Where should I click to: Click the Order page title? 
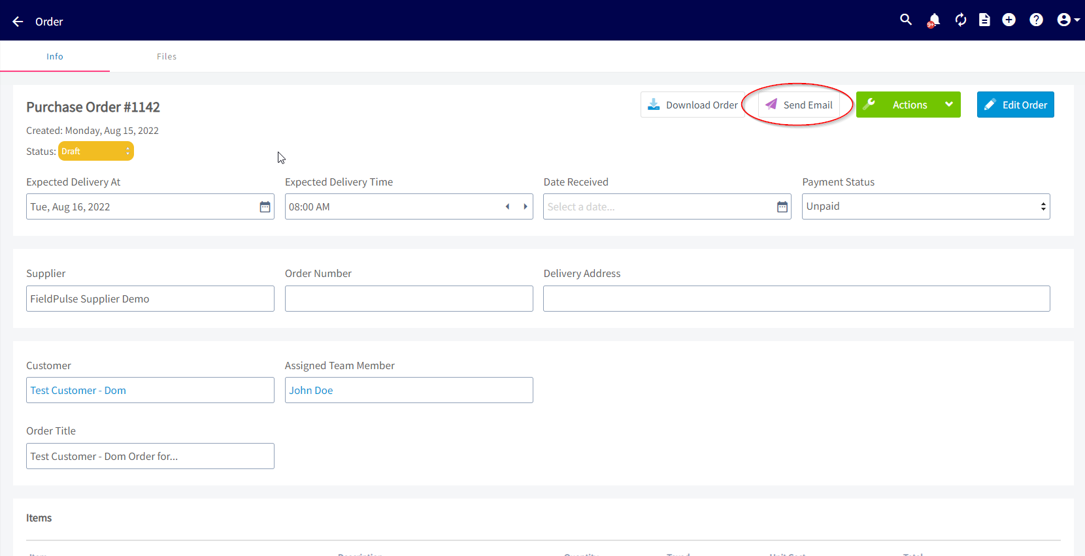[49, 22]
